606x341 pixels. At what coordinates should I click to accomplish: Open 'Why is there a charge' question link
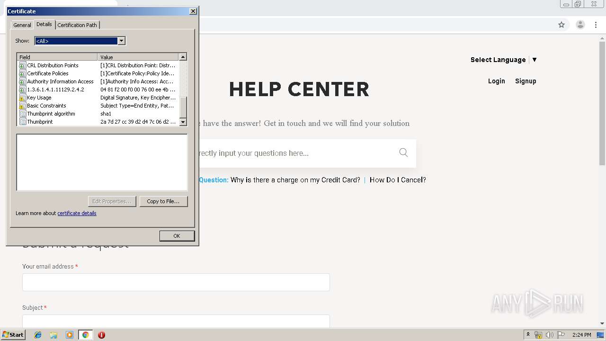[295, 180]
